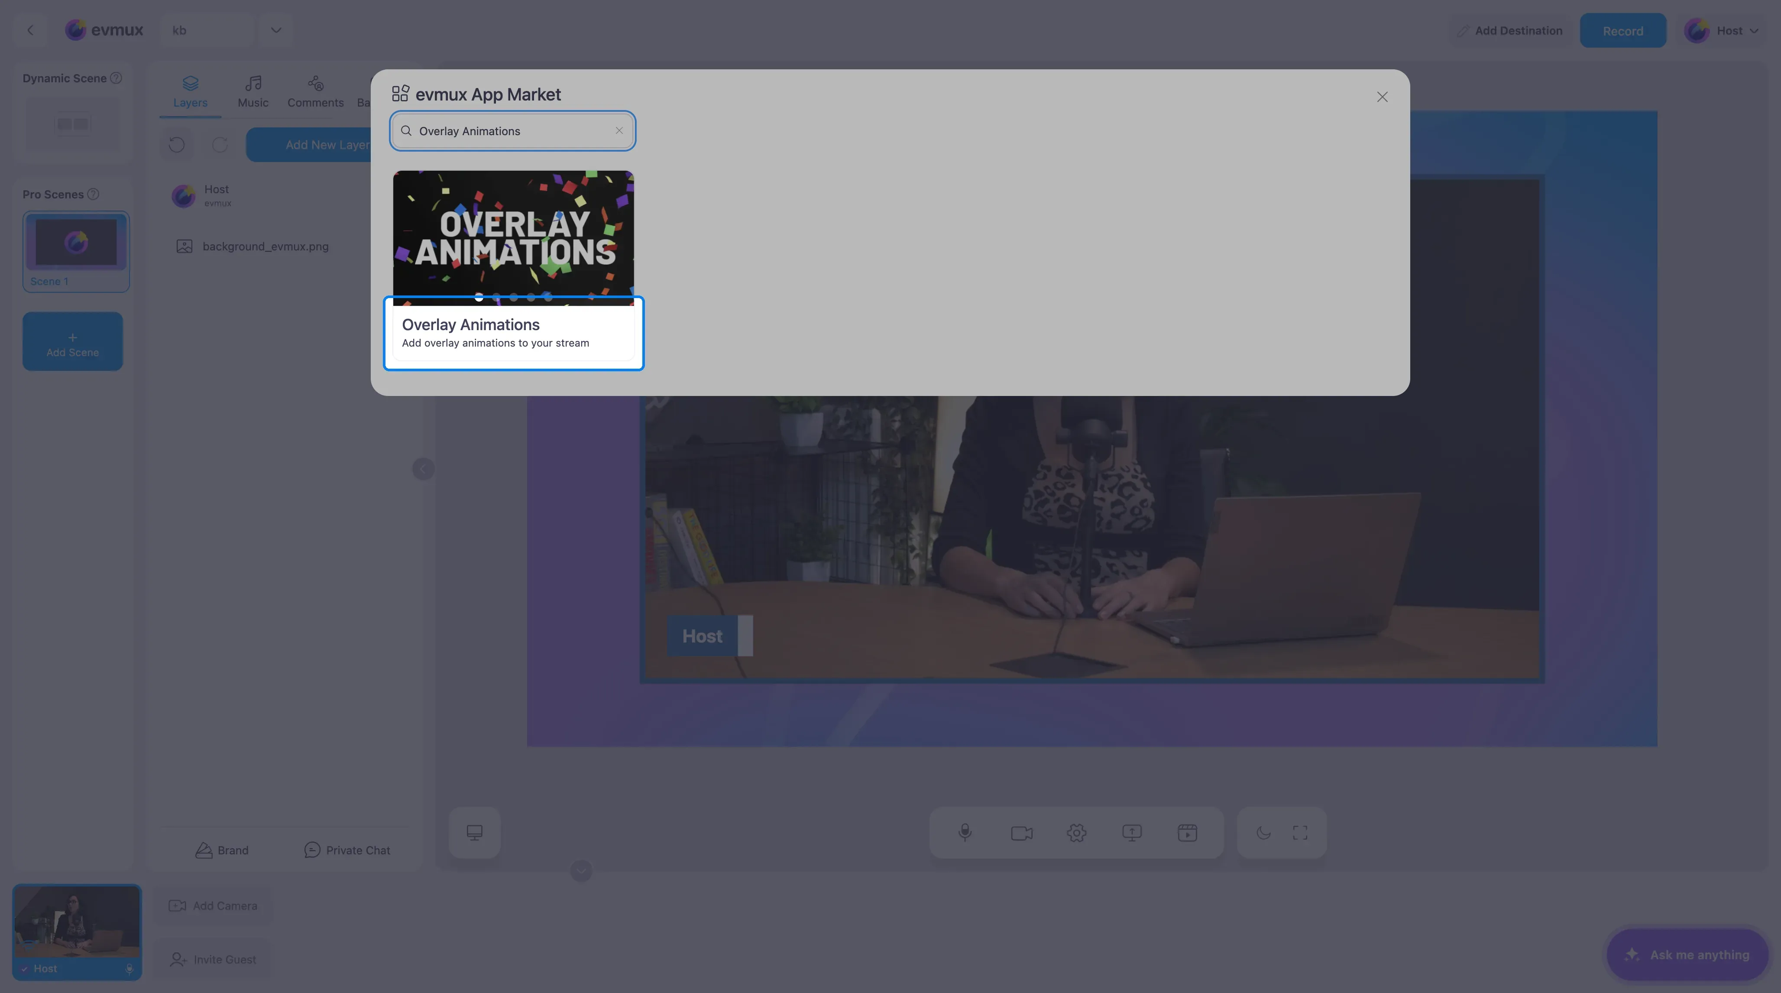Select the Scene 1 thumbnail

pyautogui.click(x=76, y=251)
